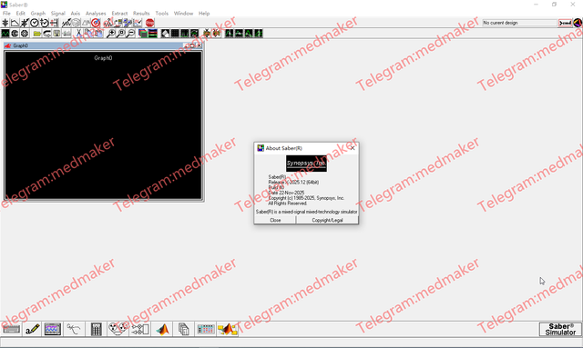Click the Synopsys, Inc. logo banner

point(306,164)
